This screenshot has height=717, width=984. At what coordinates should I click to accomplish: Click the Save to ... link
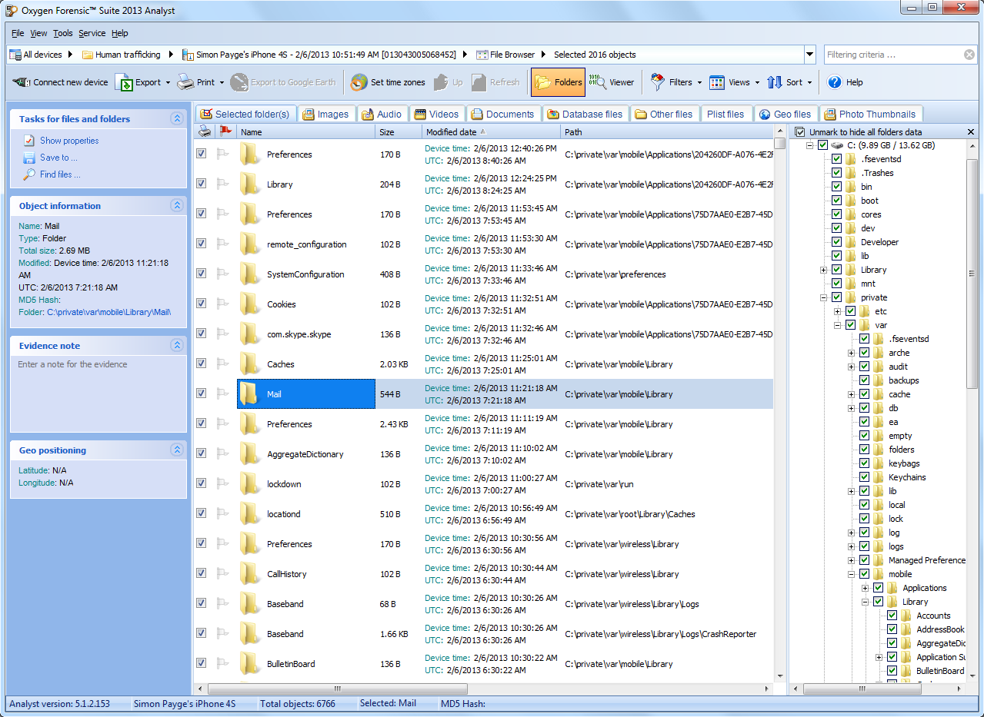click(58, 158)
